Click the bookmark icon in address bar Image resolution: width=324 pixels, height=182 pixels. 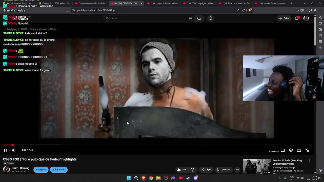click(67, 10)
